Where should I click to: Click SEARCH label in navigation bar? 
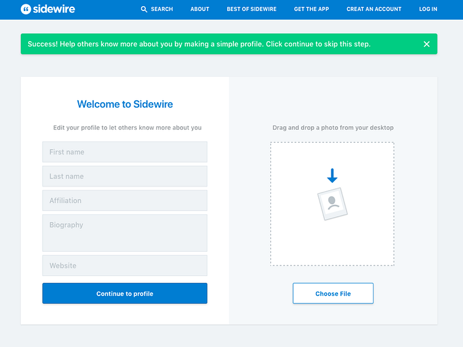pos(162,9)
